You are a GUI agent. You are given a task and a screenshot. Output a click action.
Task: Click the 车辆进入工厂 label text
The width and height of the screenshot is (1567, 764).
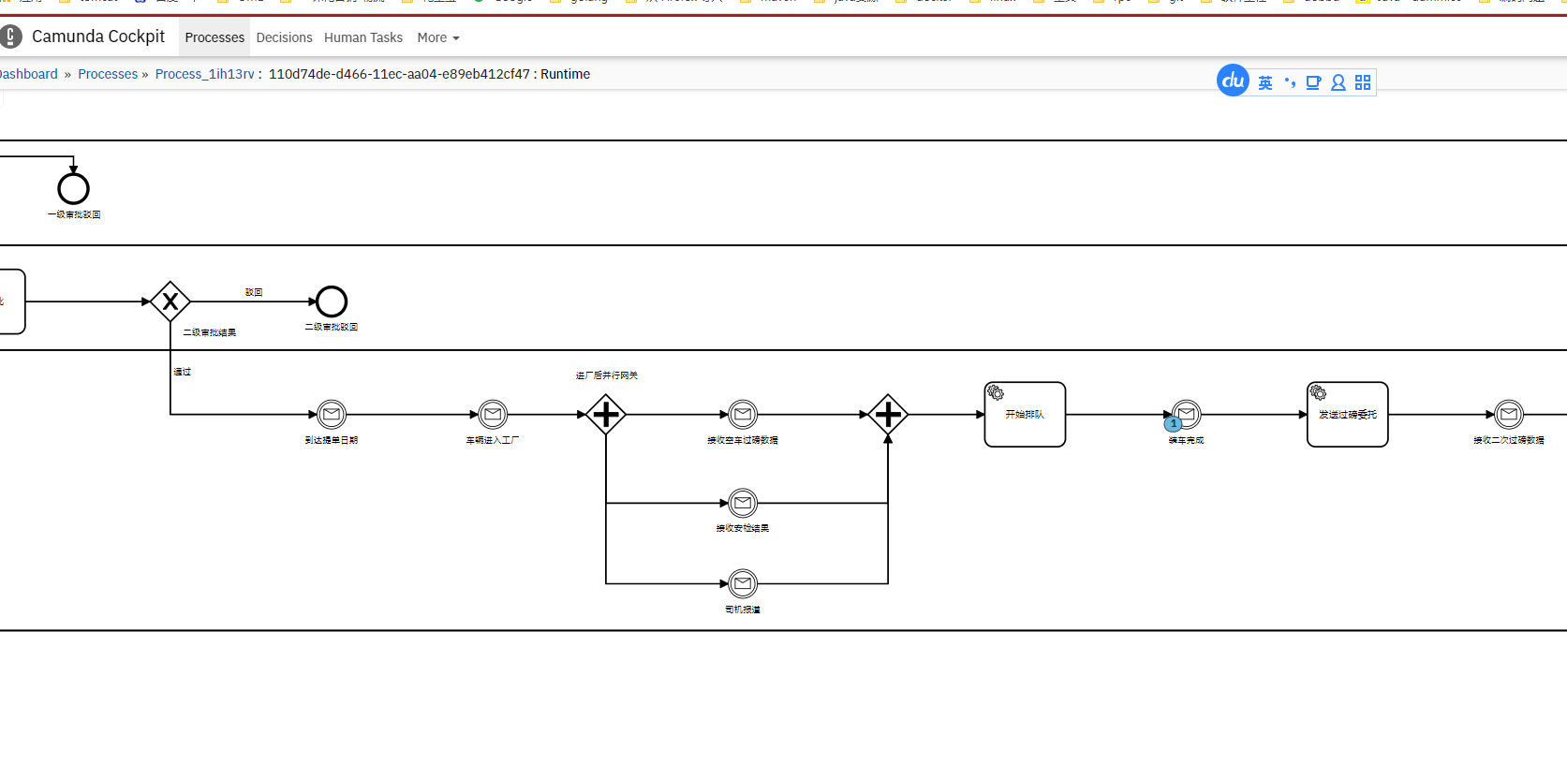pos(493,440)
